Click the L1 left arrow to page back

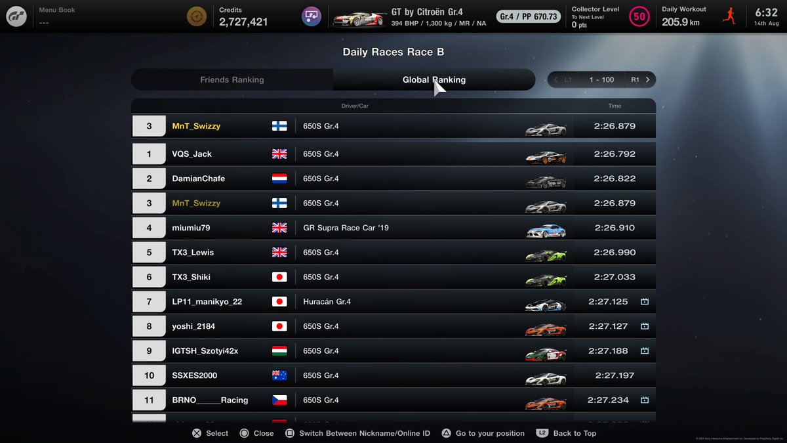pyautogui.click(x=557, y=79)
